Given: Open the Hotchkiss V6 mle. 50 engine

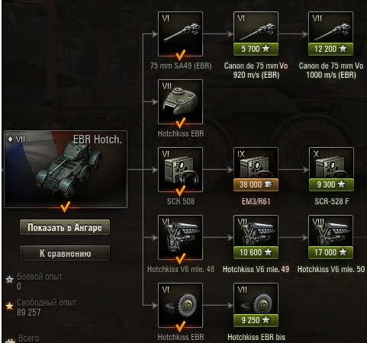Looking at the screenshot, I should pyautogui.click(x=330, y=237).
